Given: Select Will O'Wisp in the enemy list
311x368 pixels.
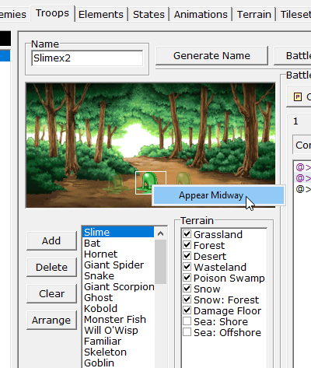Looking at the screenshot, I should coord(118,331).
